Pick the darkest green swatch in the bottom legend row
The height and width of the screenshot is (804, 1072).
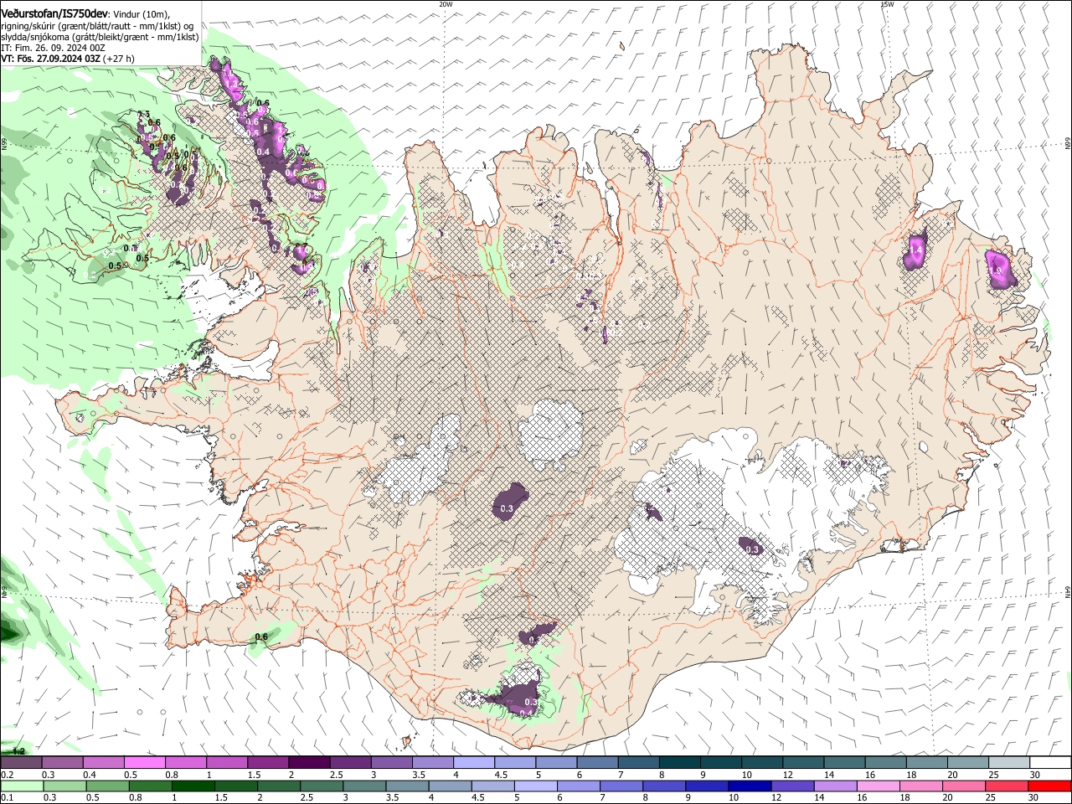[193, 786]
